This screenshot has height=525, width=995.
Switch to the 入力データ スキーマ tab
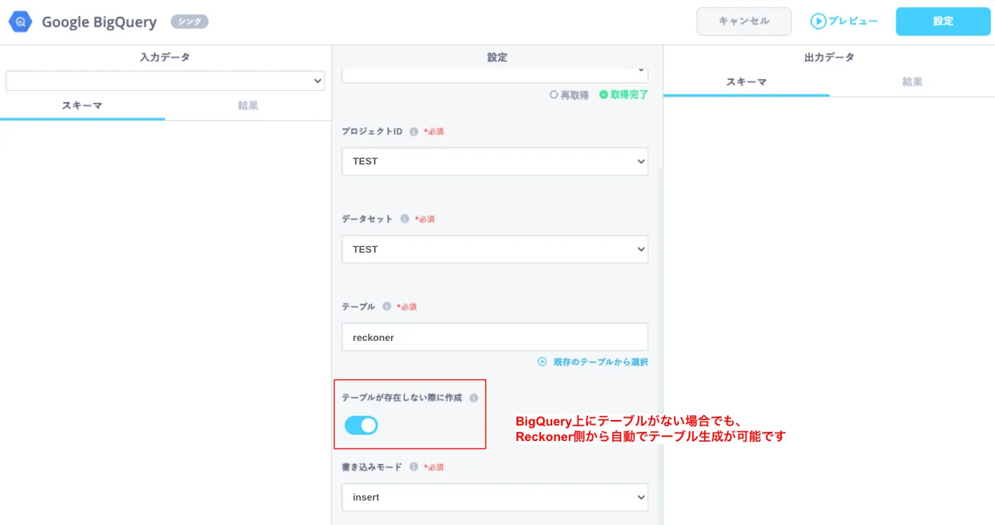click(x=82, y=106)
